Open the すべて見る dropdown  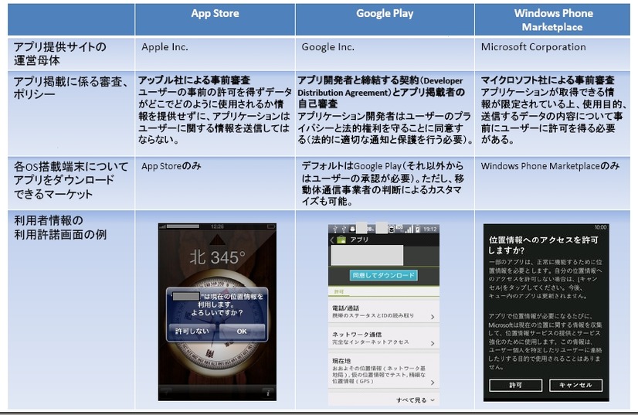click(416, 400)
